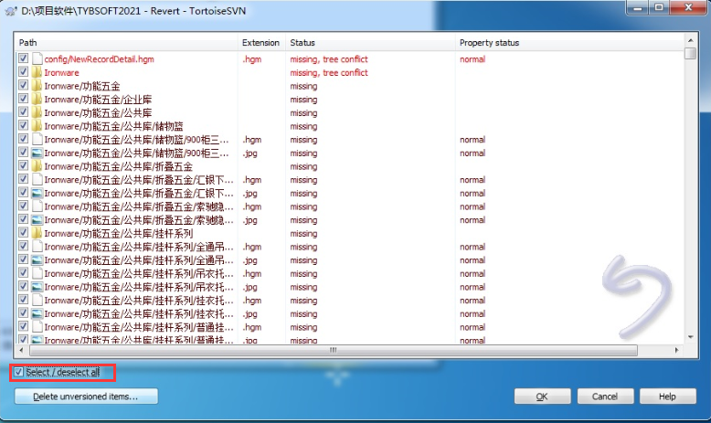
Task: Click the horizontal scrollbar thumb
Action: coord(334,350)
